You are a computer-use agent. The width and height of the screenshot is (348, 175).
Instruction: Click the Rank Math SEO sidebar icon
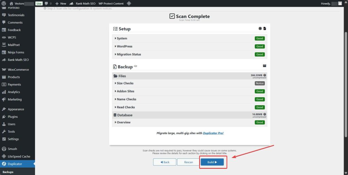[4, 60]
